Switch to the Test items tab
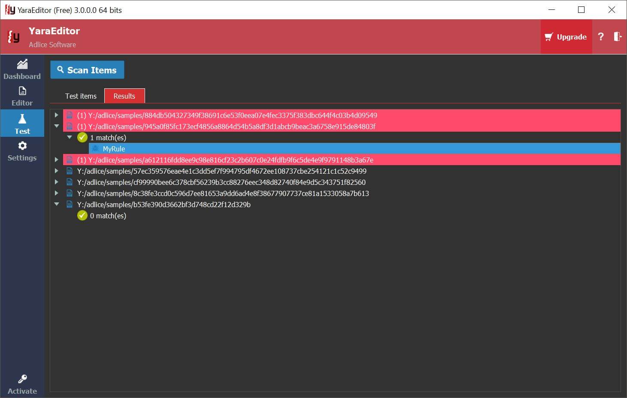 coord(81,96)
